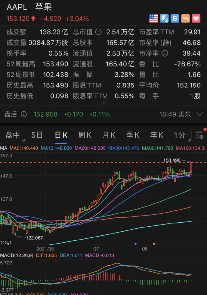Open info icon next to 总市值

(98, 32)
